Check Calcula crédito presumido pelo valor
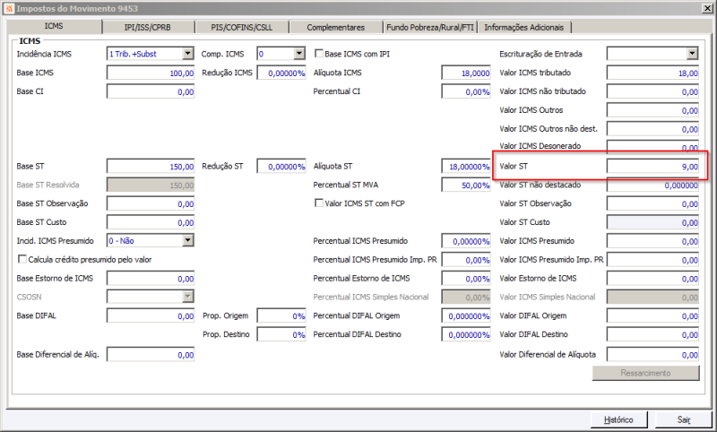Screen dimensions: 717x432 point(22,259)
